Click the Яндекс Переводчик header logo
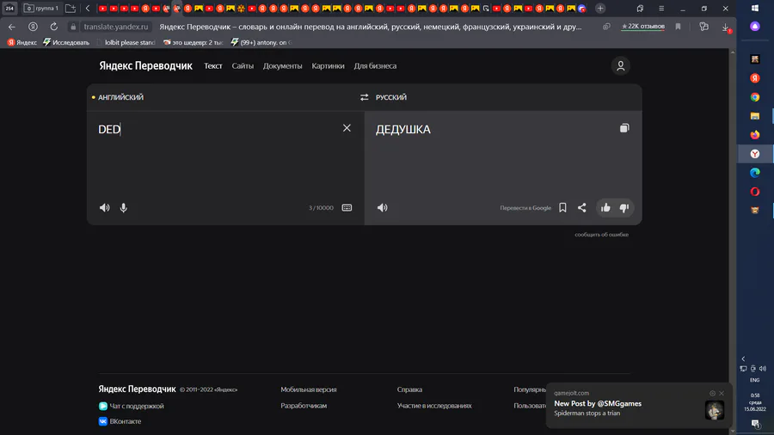The width and height of the screenshot is (774, 435). coord(145,65)
